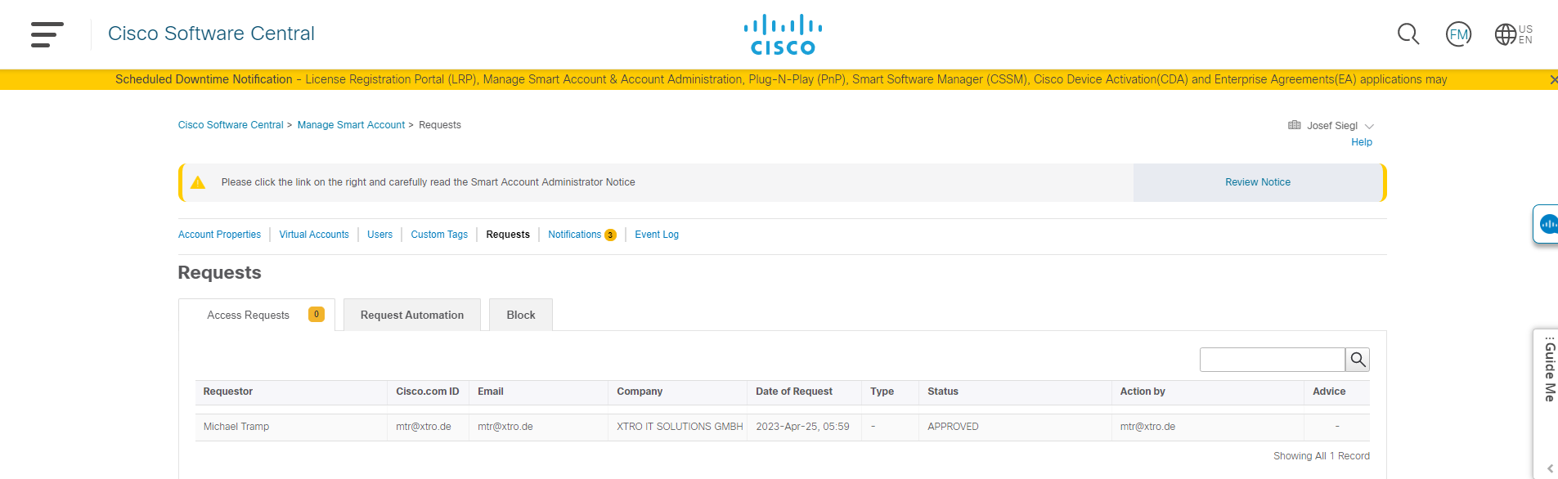This screenshot has height=479, width=1558.
Task: Click the Cisco logo
Action: (783, 34)
